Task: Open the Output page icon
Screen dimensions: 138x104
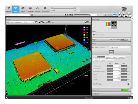Action: [37, 8]
